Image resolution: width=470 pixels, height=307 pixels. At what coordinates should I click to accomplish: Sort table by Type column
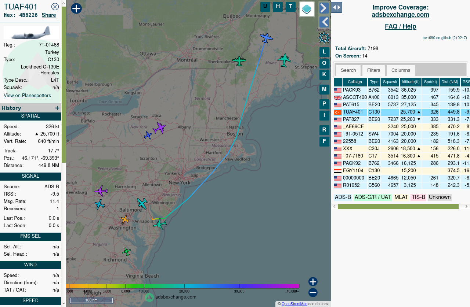click(x=374, y=82)
